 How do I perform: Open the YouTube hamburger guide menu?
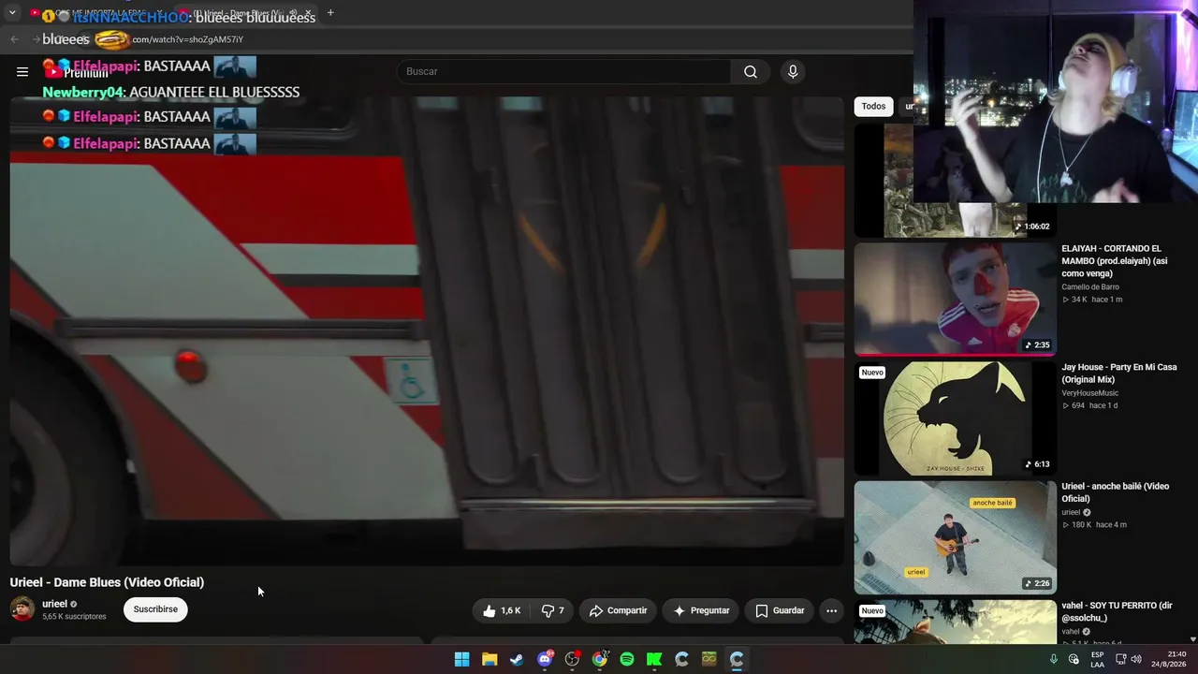(22, 72)
